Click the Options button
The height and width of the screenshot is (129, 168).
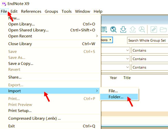[107, 40]
